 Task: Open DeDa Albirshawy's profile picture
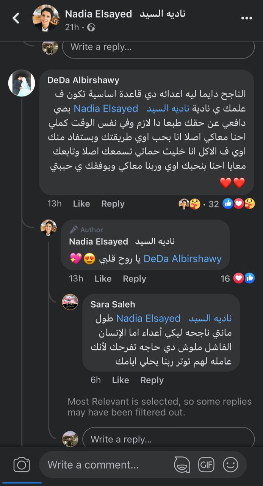tap(22, 83)
